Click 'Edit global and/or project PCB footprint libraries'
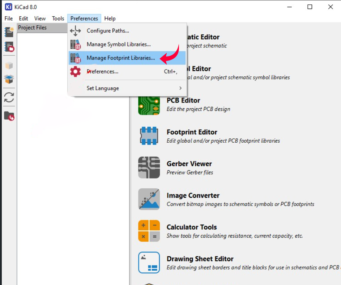This screenshot has height=285, width=341. click(223, 141)
